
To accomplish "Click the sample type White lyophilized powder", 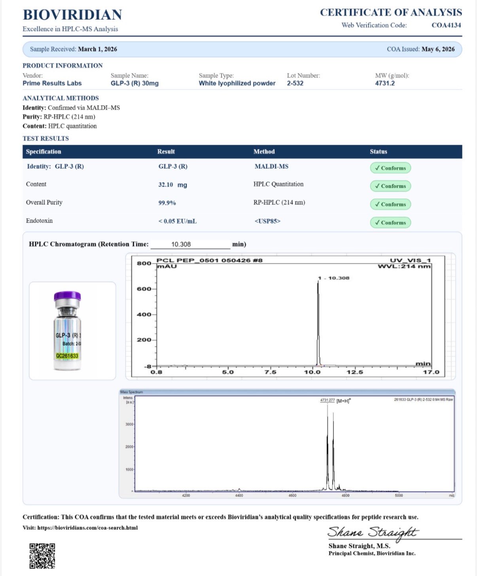I will (x=237, y=83).
